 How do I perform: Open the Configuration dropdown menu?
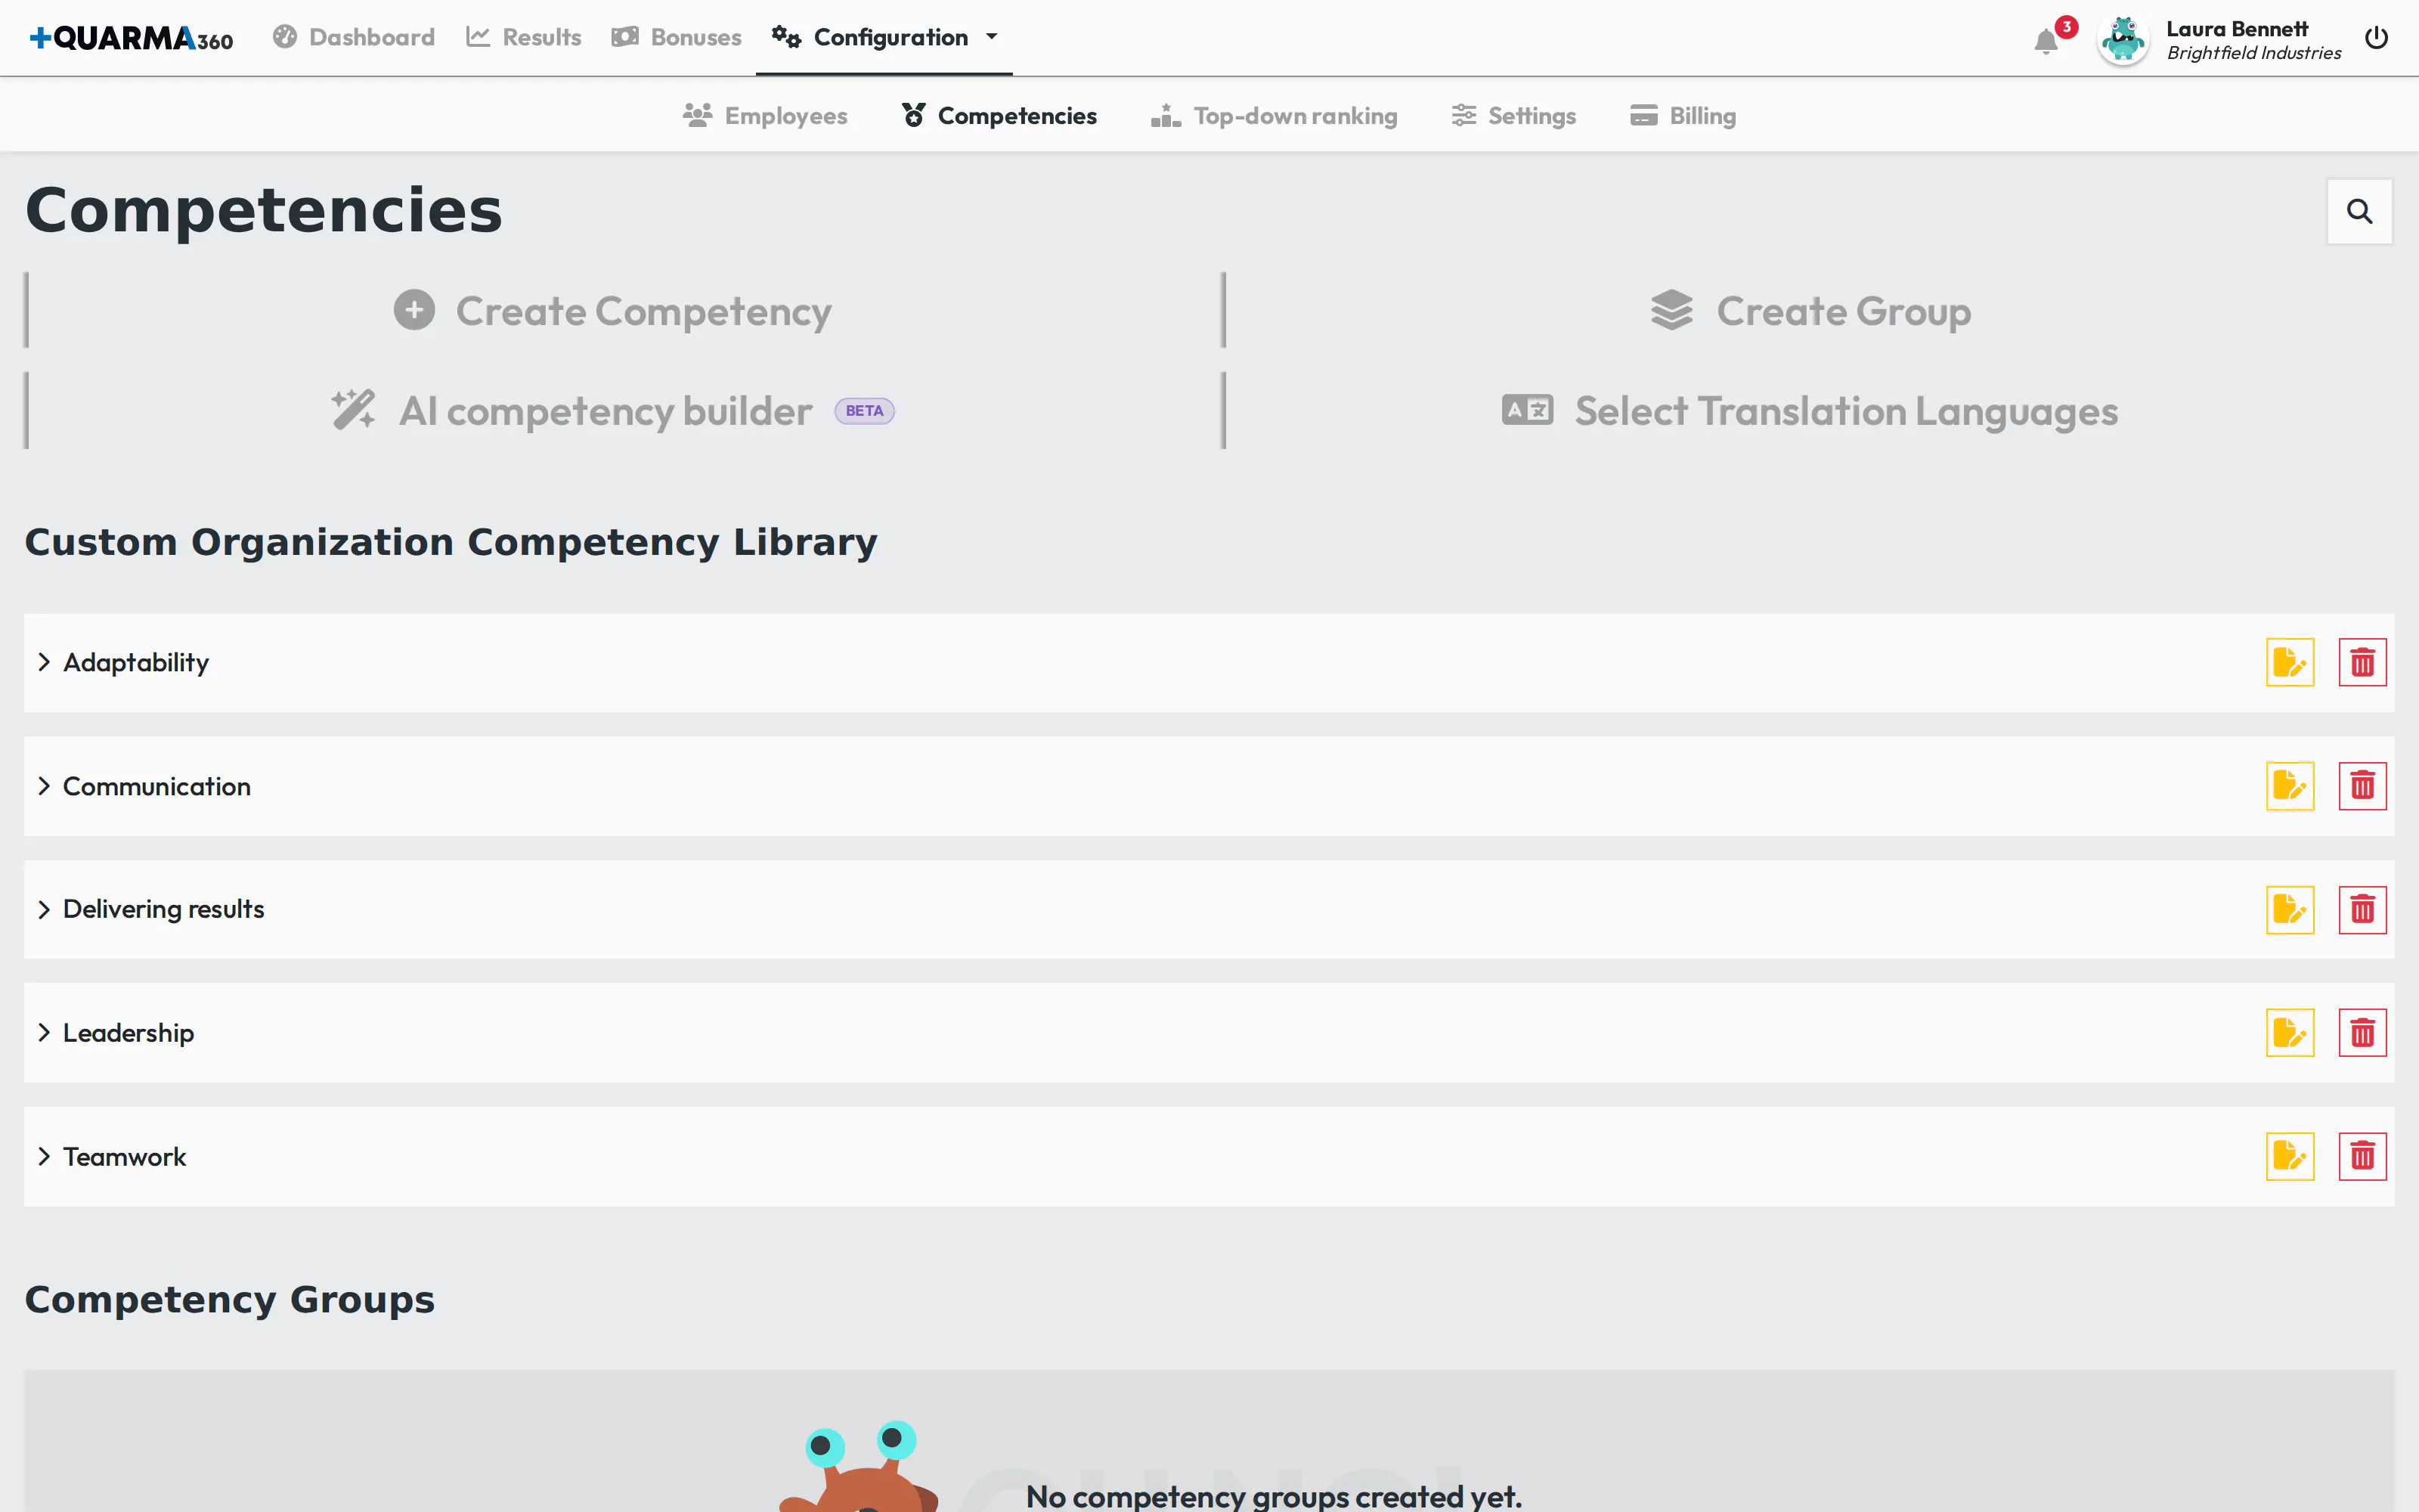(884, 37)
